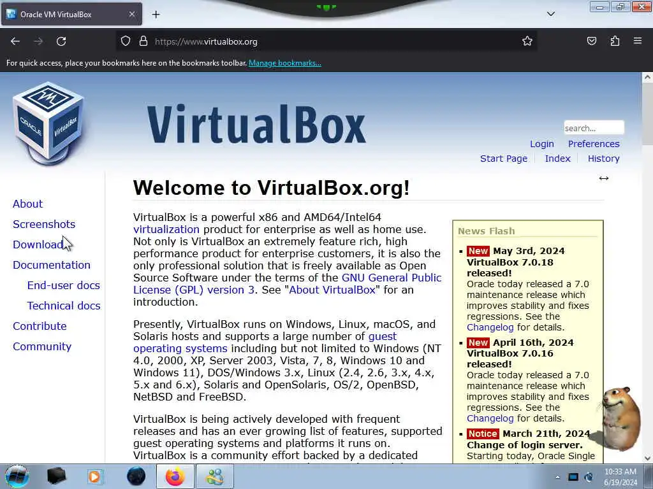
Task: Click the forward navigation arrow
Action: tap(38, 41)
